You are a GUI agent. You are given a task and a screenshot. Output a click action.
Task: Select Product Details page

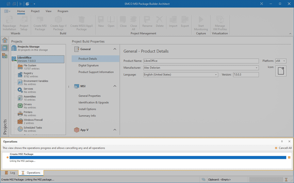(x=95, y=59)
